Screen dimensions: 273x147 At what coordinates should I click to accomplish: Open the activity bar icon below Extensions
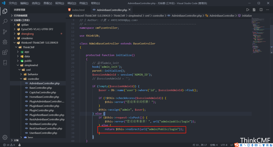[5, 62]
